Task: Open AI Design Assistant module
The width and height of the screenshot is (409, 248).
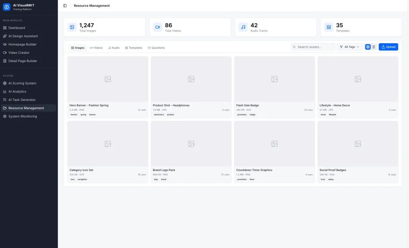Action: pyautogui.click(x=28, y=36)
